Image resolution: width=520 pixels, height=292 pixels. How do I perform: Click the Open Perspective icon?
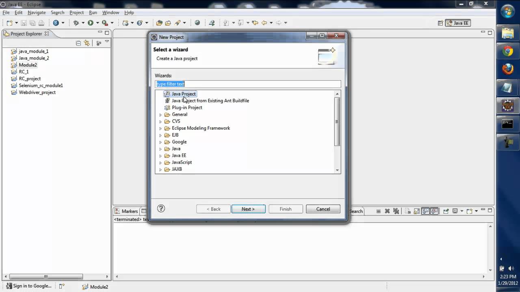pyautogui.click(x=440, y=23)
